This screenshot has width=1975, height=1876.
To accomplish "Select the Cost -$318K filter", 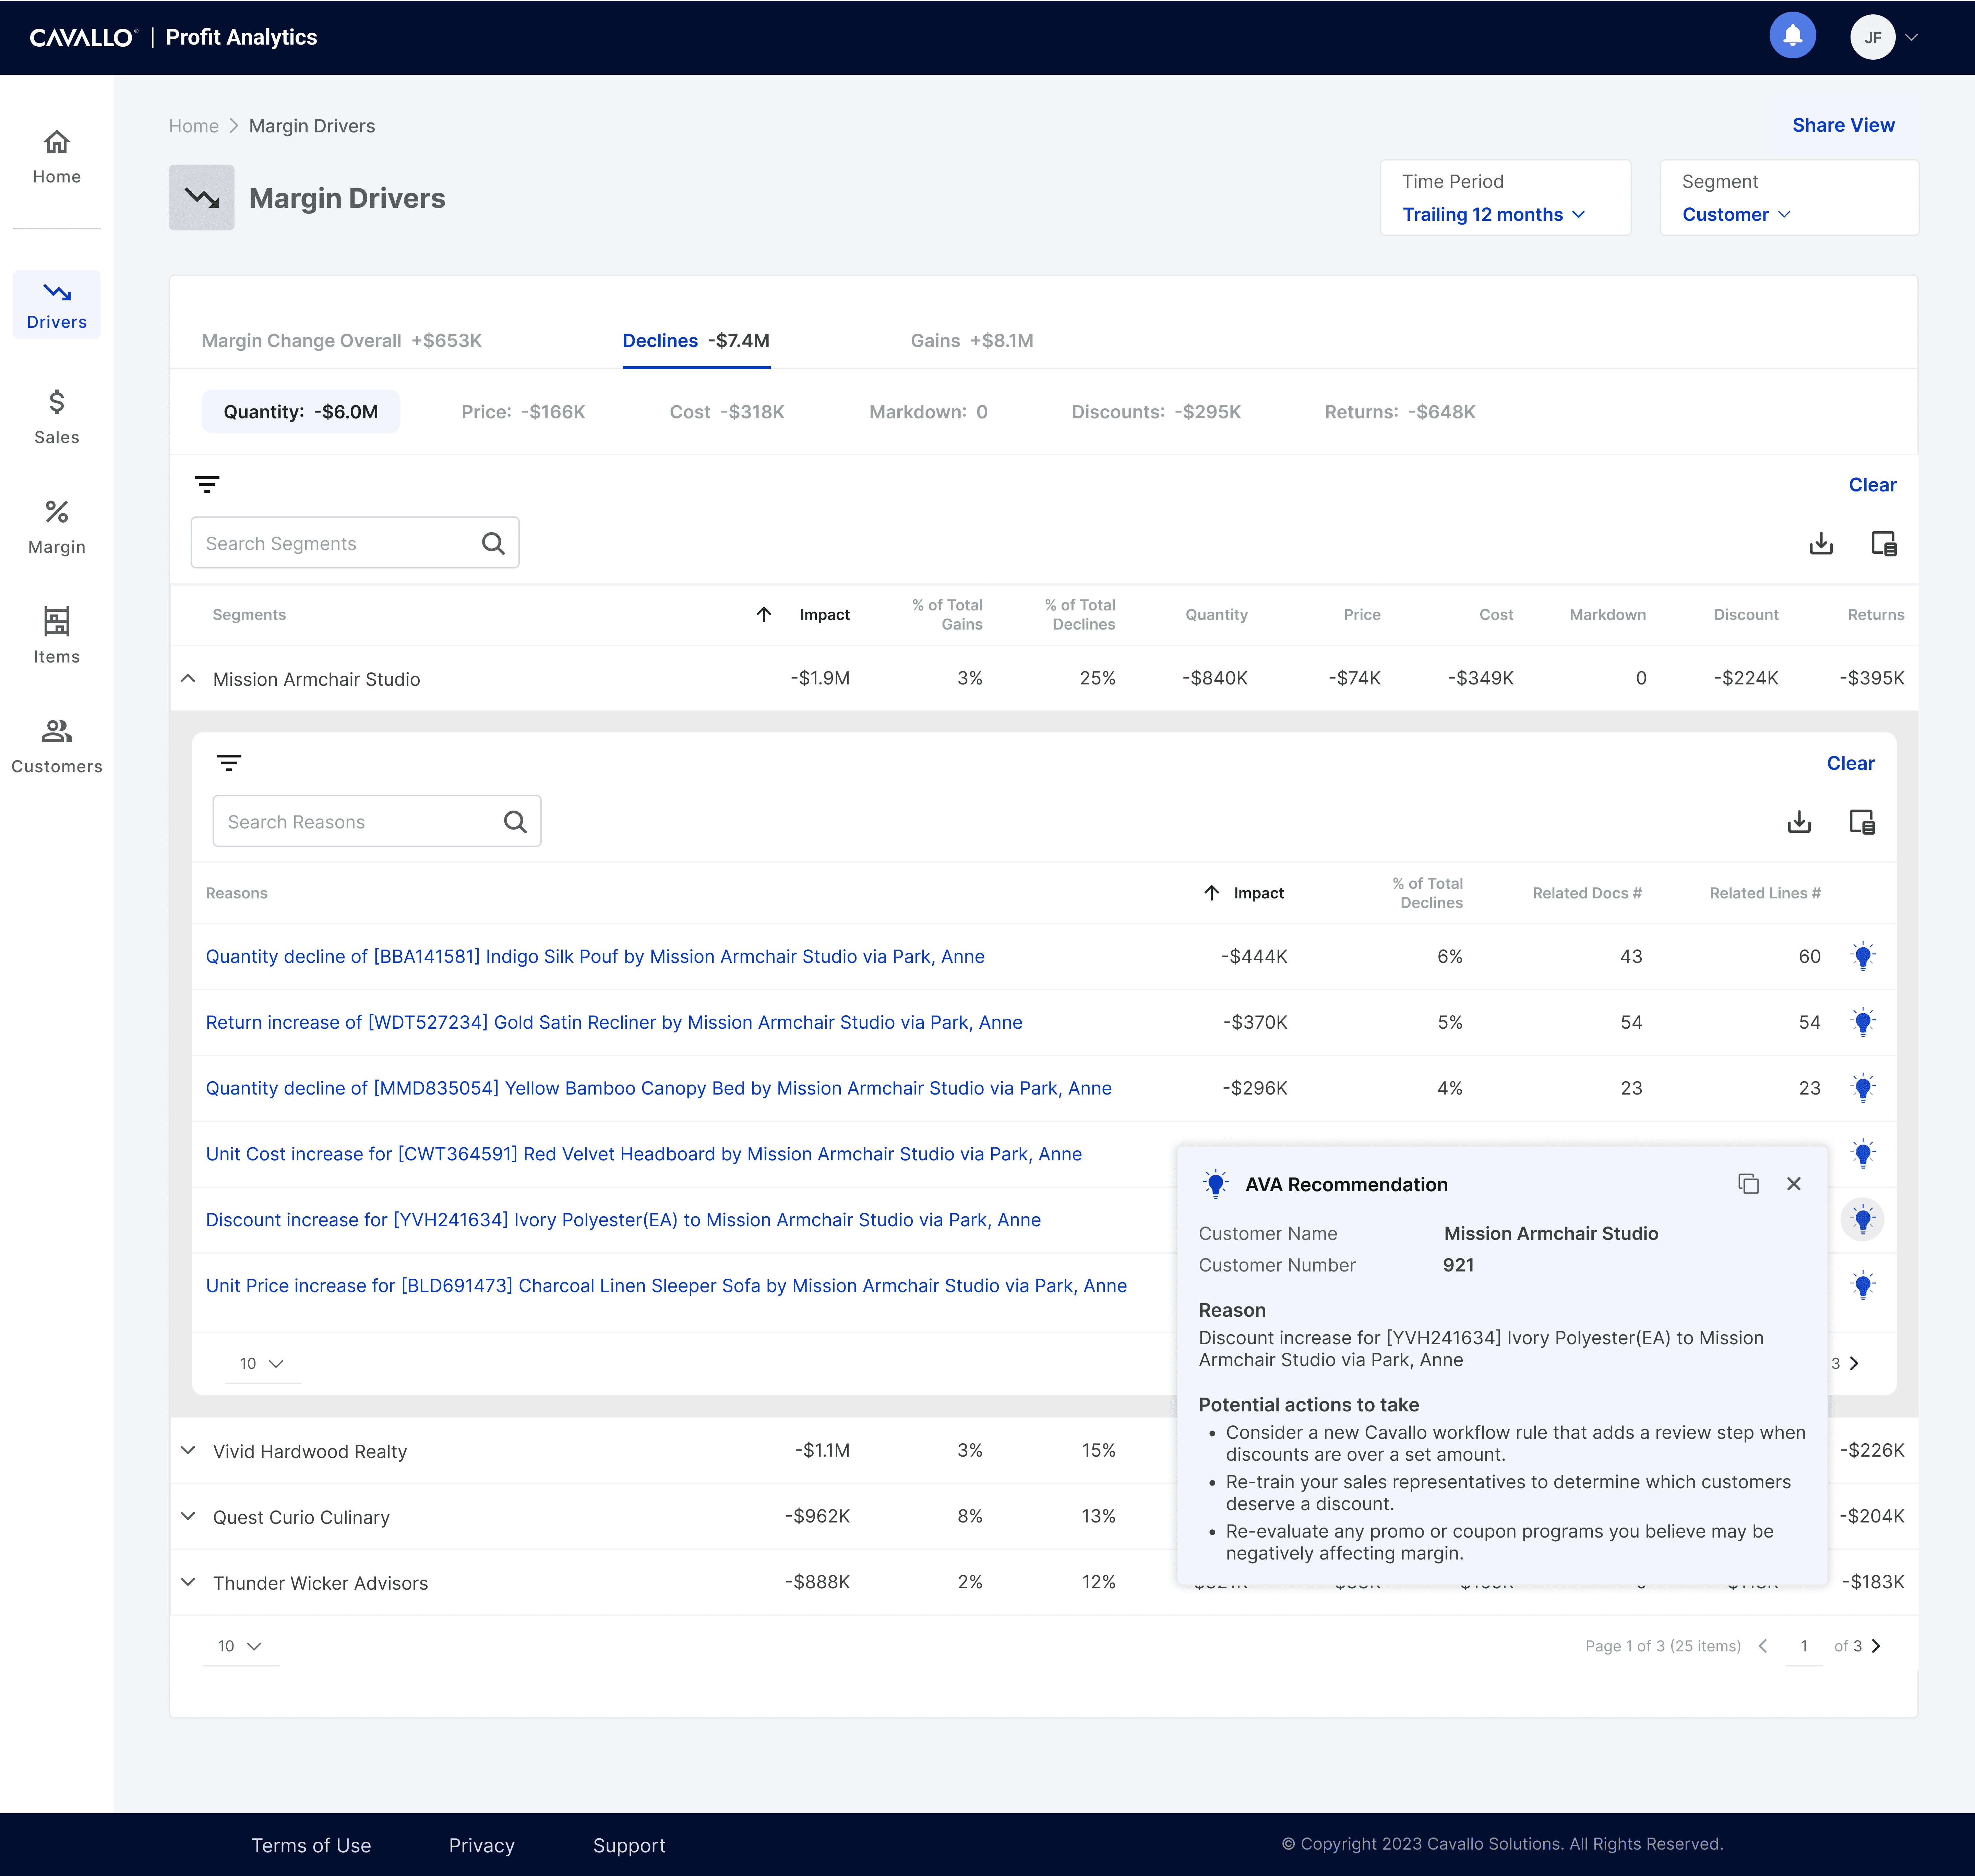I will 727,412.
